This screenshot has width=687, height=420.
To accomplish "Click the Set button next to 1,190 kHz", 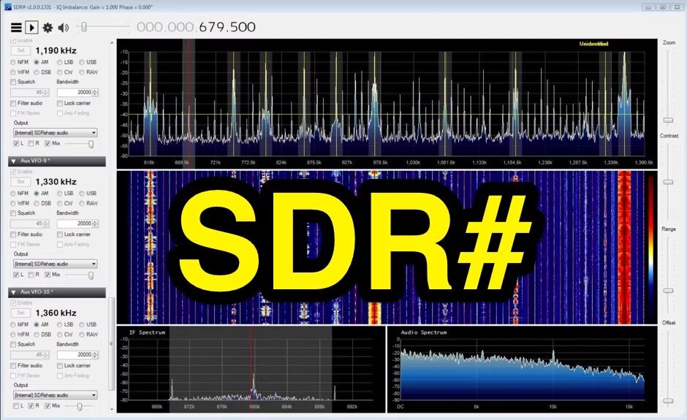I will click(x=20, y=50).
